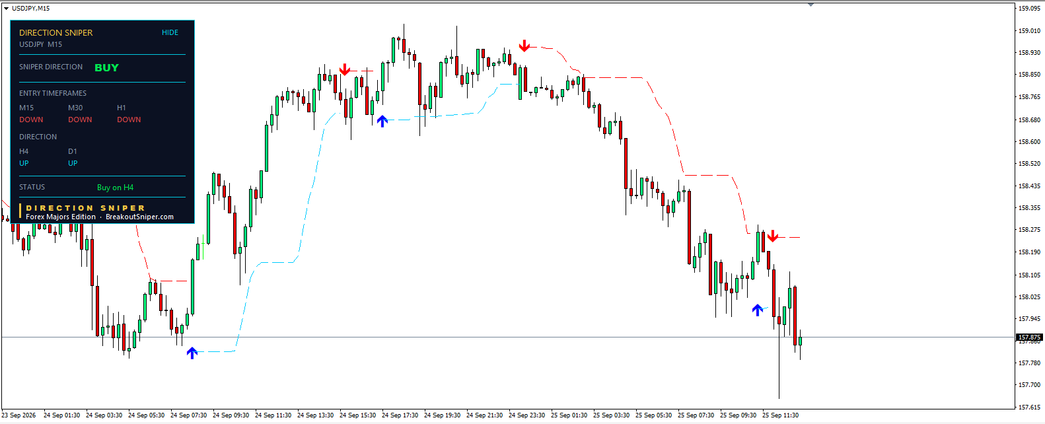Screen dimensions: 1045x424
Task: Click the '25 Sep 05:30' time label
Action: (653, 415)
